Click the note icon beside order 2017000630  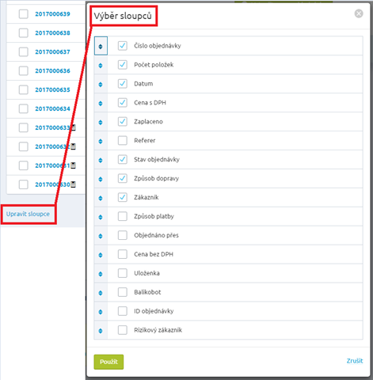pyautogui.click(x=73, y=184)
